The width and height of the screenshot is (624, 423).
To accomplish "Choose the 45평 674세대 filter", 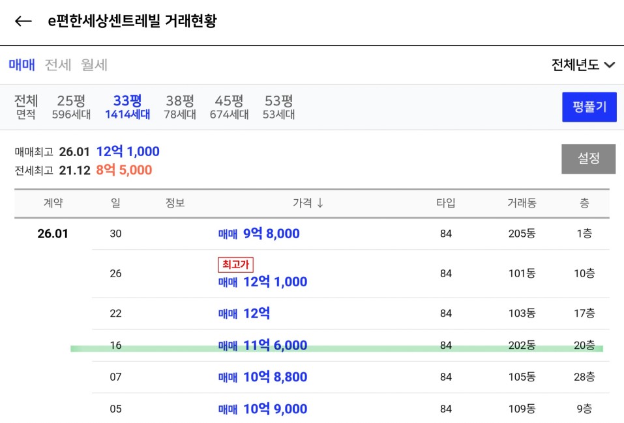I will [x=229, y=107].
